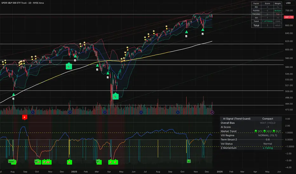Click the AI Signal (Trend Guard) header
This screenshot has width=296, height=174.
237,119
